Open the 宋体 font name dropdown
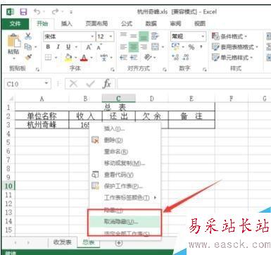Viewport: 271px width, 255px height. (92, 37)
